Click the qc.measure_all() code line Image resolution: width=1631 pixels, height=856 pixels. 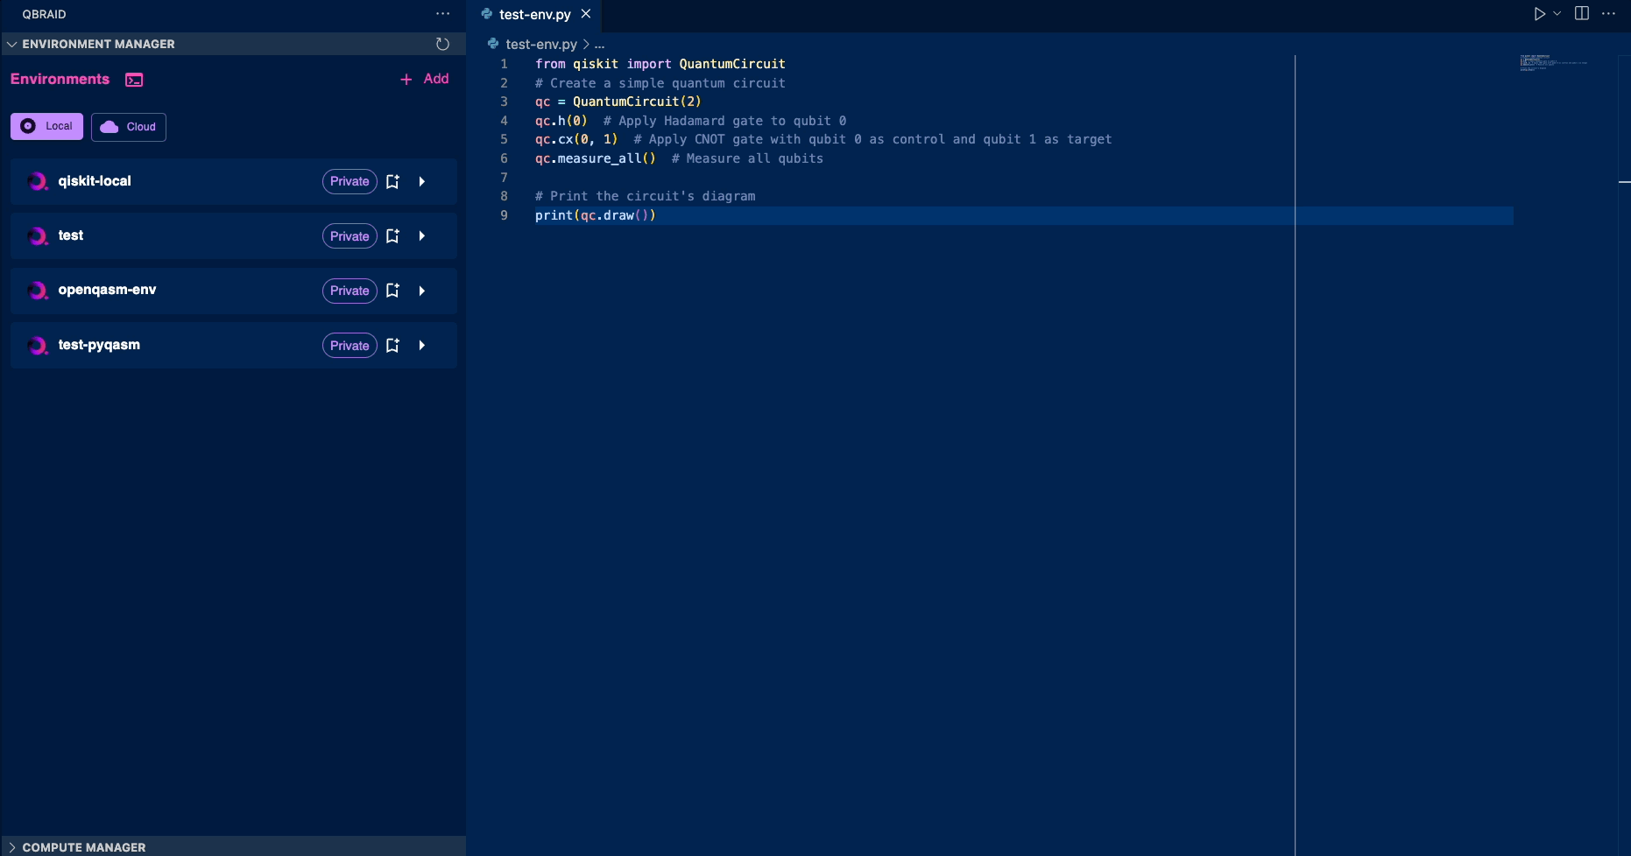(x=595, y=158)
